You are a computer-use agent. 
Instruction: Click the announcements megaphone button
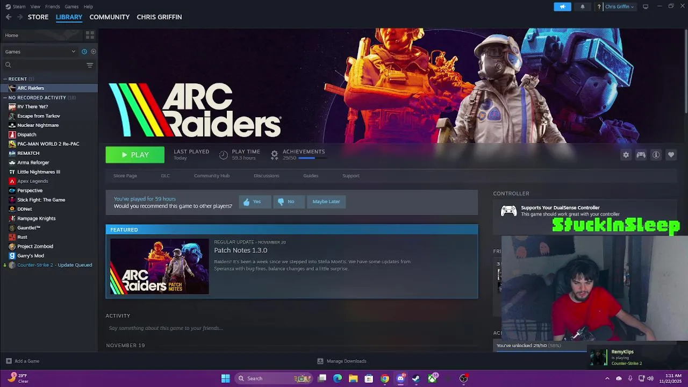[x=562, y=6]
